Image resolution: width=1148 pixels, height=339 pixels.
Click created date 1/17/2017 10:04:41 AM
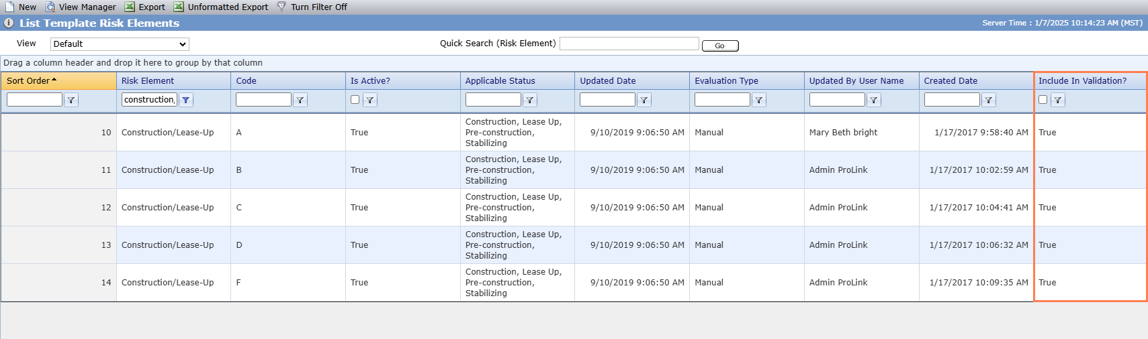979,208
